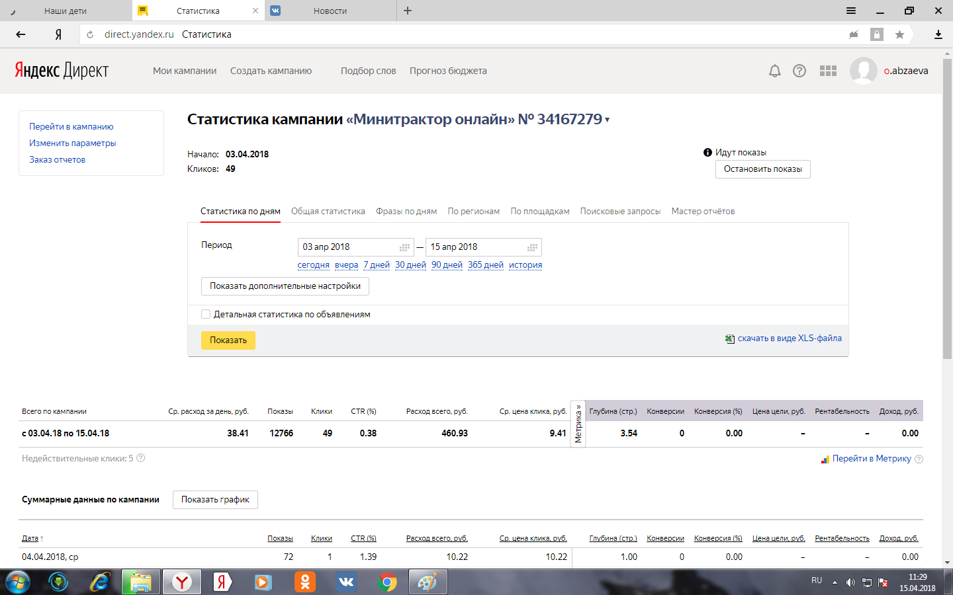Open the Yandex services grid icon
The width and height of the screenshot is (953, 595).
[828, 71]
